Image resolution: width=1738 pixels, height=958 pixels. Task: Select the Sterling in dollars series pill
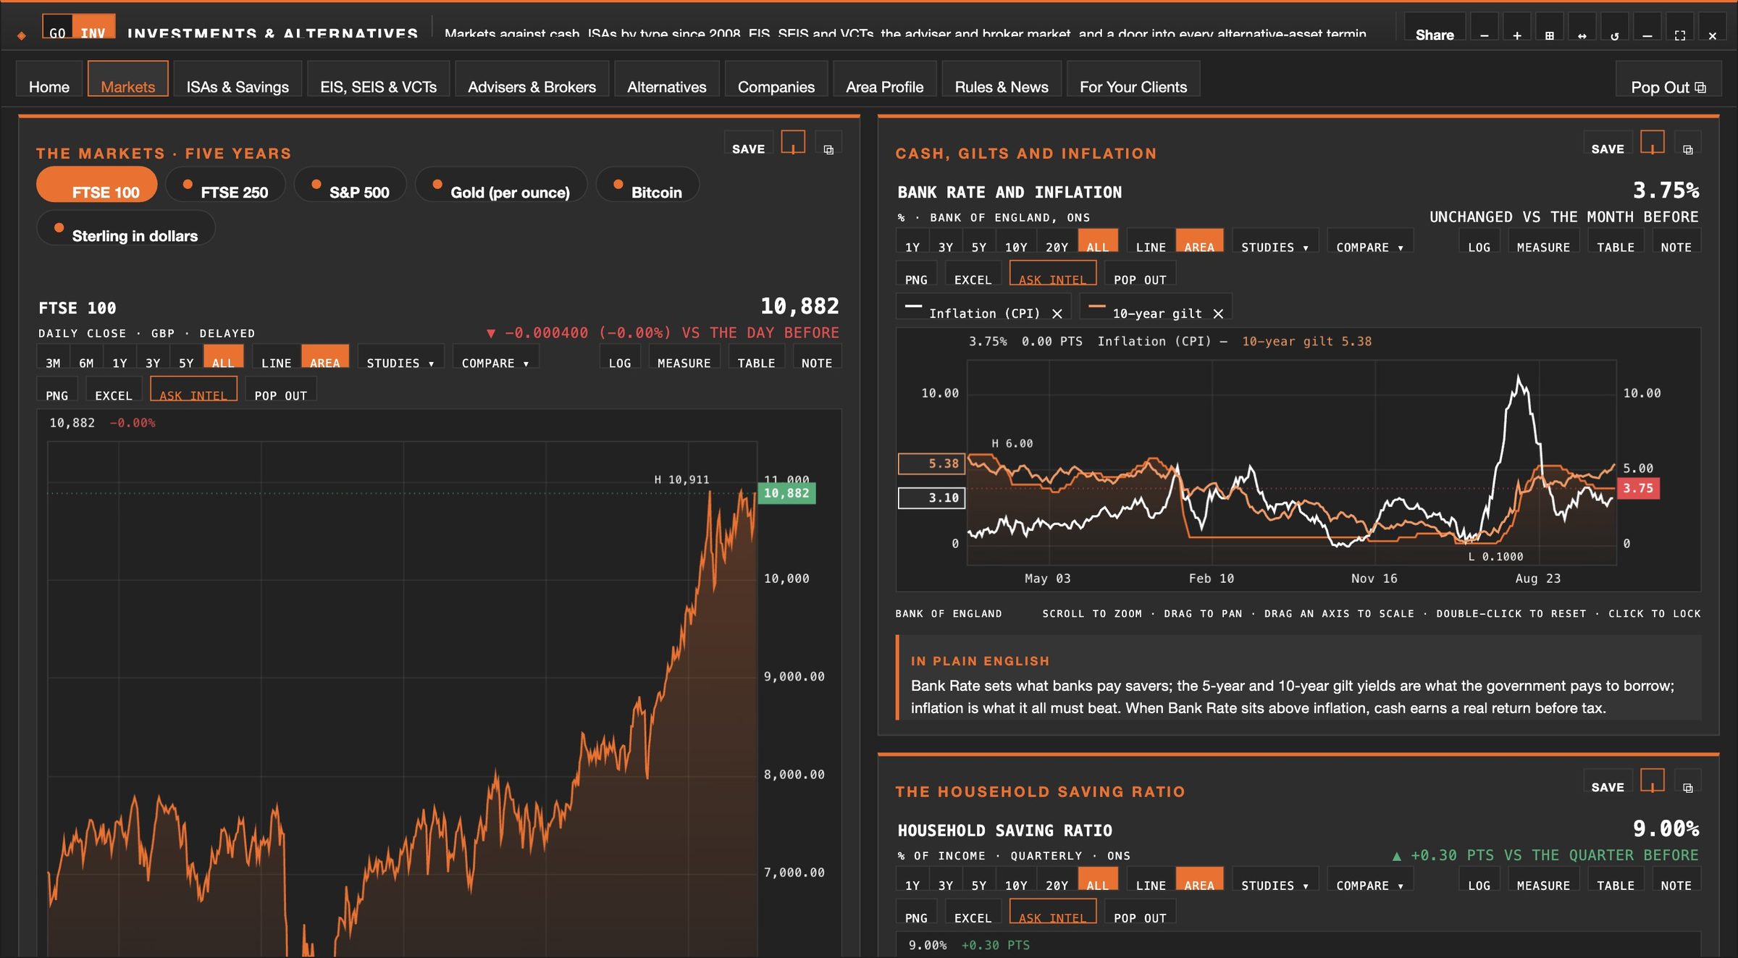point(126,229)
